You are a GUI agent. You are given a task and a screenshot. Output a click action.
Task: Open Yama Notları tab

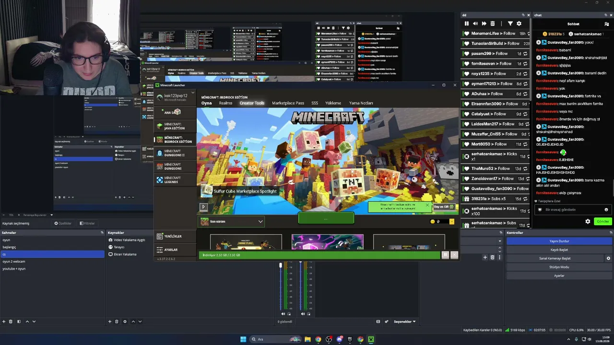361,103
